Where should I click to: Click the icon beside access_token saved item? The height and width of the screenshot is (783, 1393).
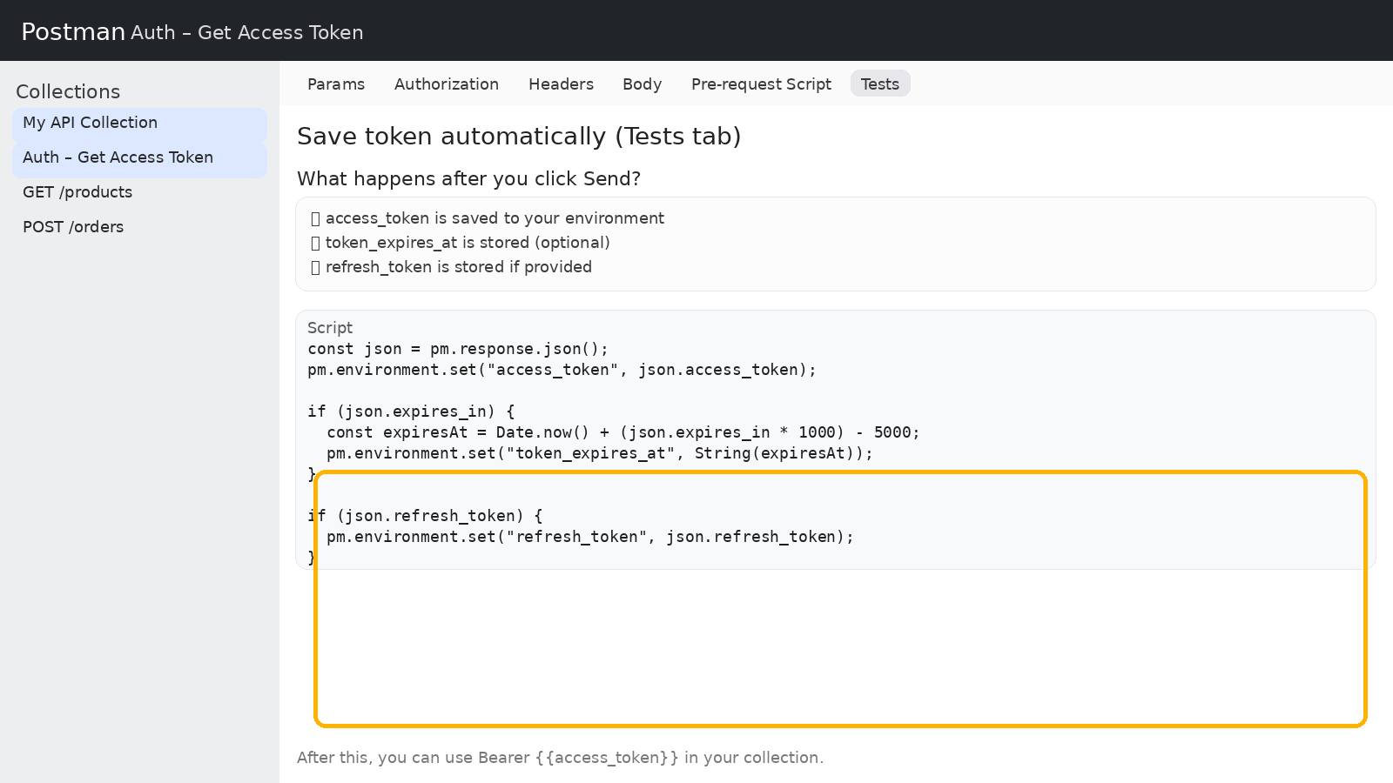pos(316,219)
